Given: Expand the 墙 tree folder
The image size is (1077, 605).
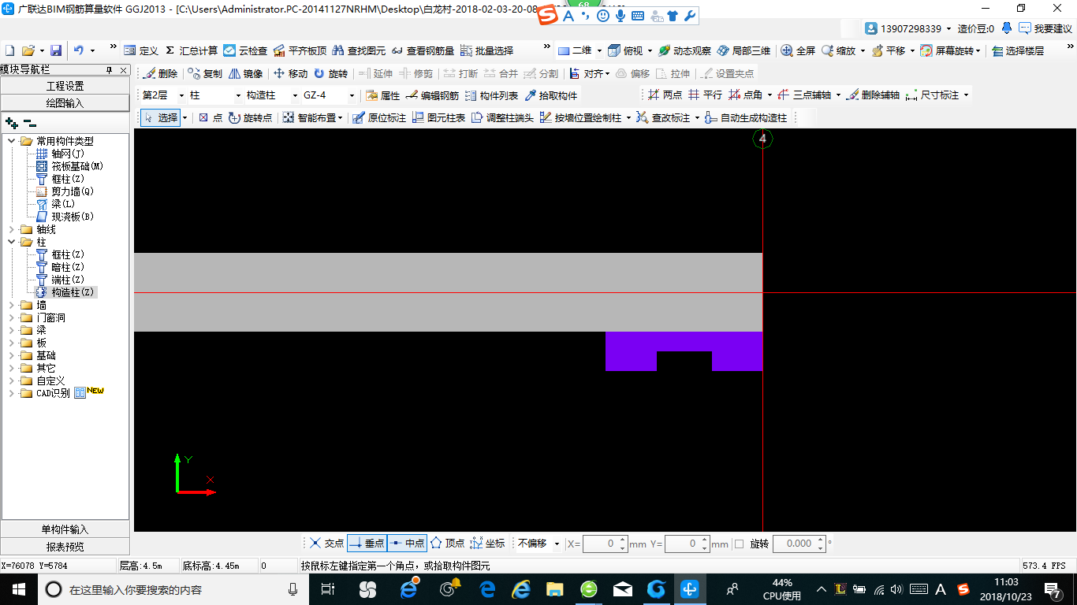Looking at the screenshot, I should [x=12, y=305].
